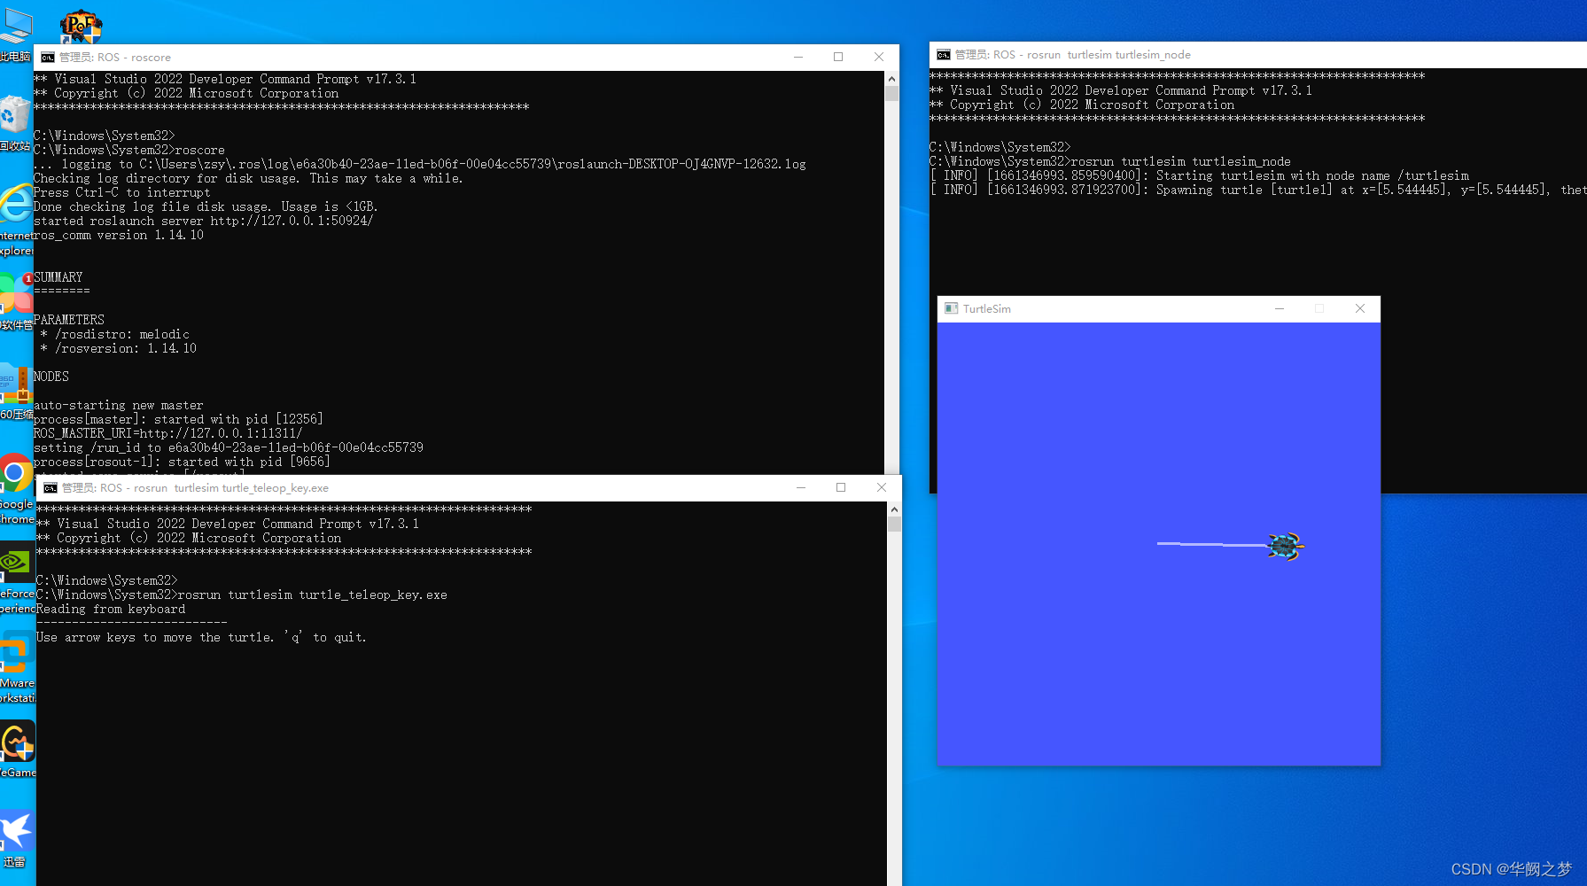Click the "setting /run_id to" line

[229, 447]
